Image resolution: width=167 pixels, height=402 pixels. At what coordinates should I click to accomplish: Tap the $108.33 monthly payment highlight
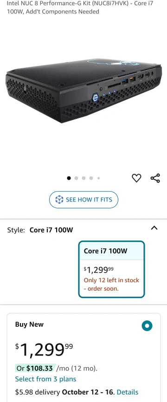[x=35, y=369]
